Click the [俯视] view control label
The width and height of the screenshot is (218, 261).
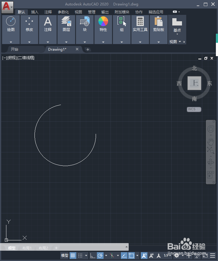tap(12, 58)
